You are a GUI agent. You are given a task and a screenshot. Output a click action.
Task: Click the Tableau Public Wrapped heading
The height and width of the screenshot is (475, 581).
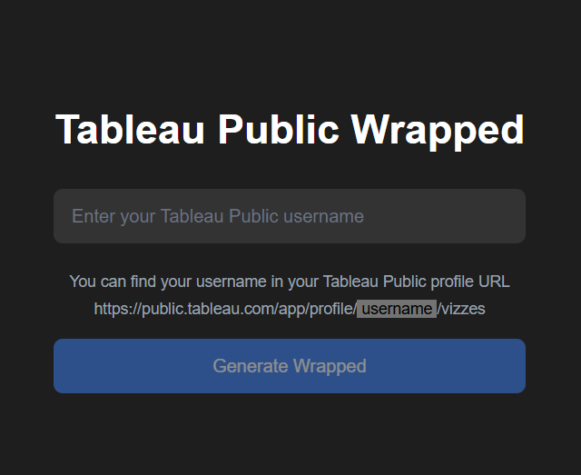click(x=290, y=130)
